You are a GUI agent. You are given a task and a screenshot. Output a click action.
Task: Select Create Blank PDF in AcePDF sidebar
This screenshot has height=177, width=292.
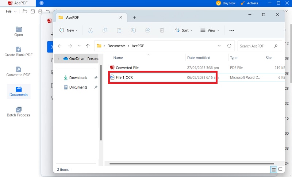coord(19,52)
